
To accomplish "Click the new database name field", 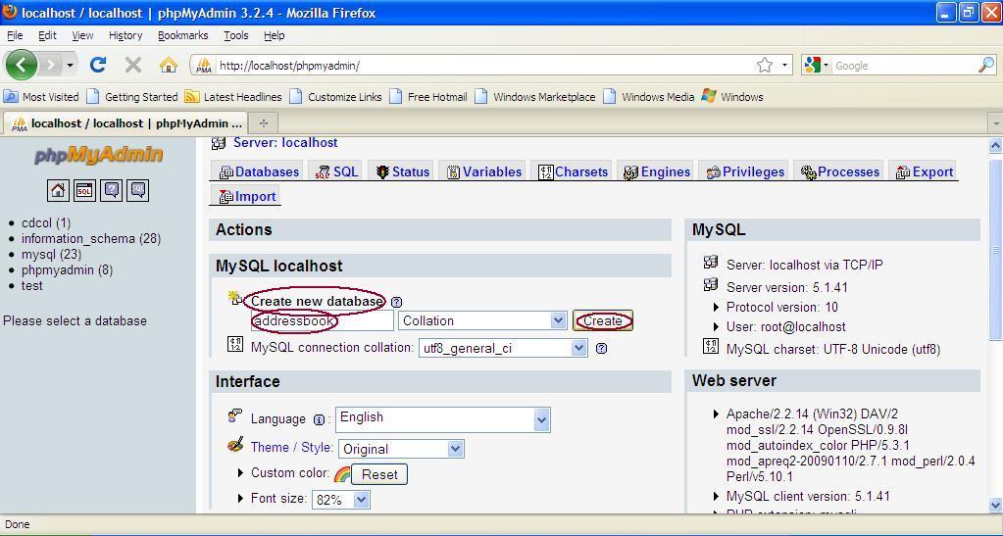I will [322, 320].
